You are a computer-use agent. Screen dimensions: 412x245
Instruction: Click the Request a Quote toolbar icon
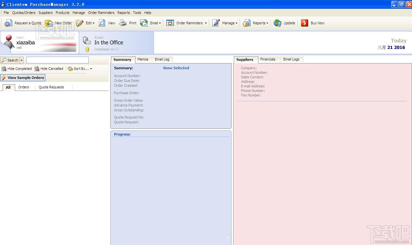tap(8, 23)
